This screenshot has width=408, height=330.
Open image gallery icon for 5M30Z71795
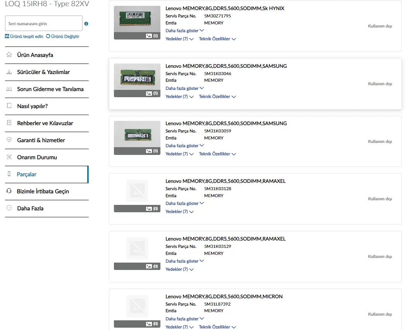(x=149, y=36)
